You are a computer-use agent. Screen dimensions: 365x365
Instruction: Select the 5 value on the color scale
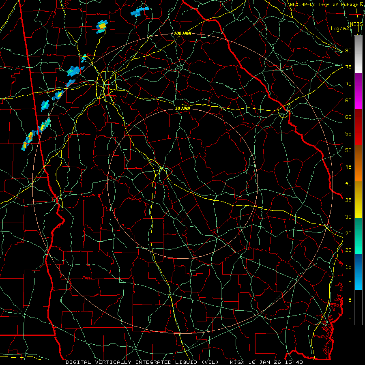pyautogui.click(x=350, y=300)
